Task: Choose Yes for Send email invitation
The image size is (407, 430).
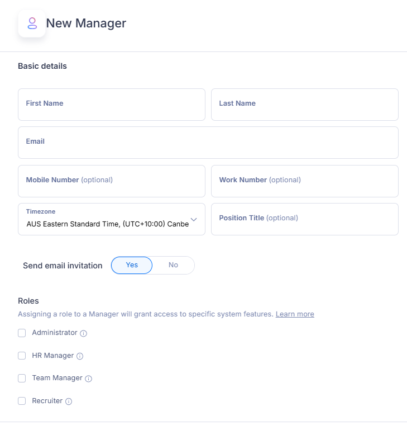Action: (x=132, y=265)
